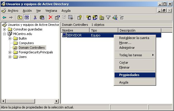174x111 pixels.
Task: Click the Create new group icon
Action: click(95, 17)
